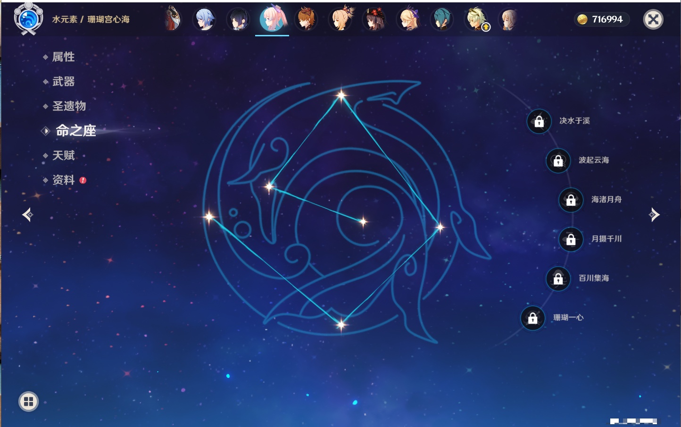Click the Mora coin icon
This screenshot has width=681, height=427.
[582, 19]
